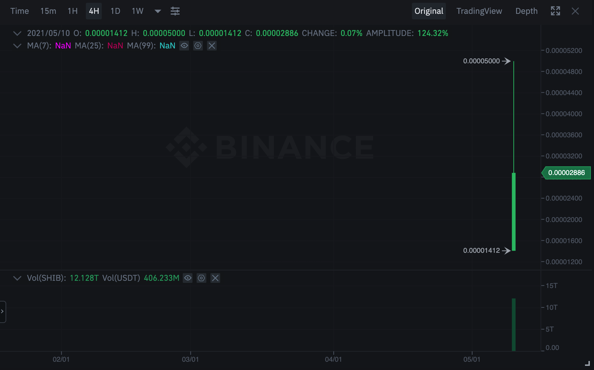Click the 05/01 date axis label
Screen dimensions: 594x370
[472, 359]
